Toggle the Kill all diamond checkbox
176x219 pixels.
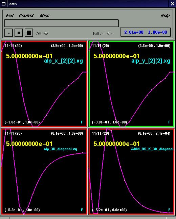(109, 34)
